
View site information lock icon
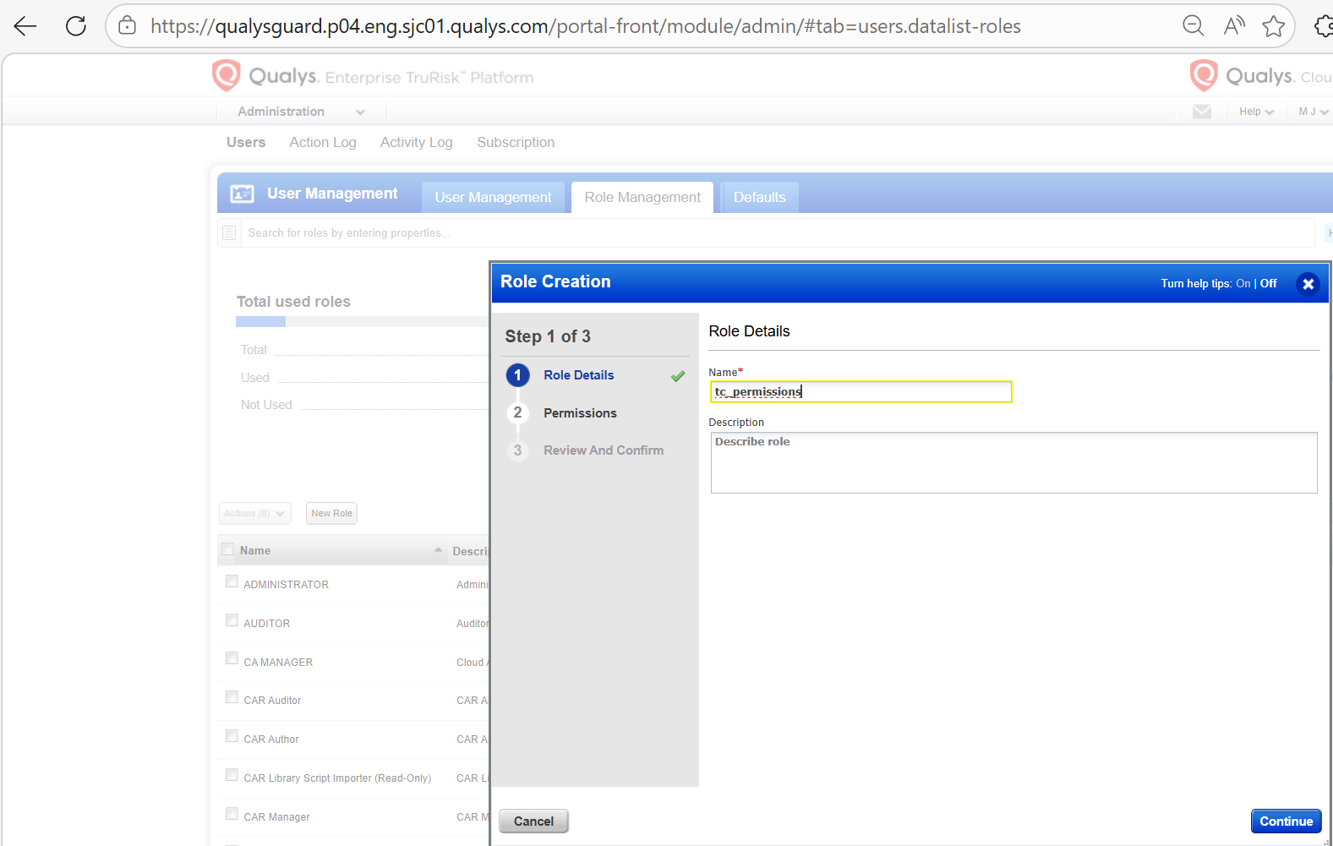point(127,26)
